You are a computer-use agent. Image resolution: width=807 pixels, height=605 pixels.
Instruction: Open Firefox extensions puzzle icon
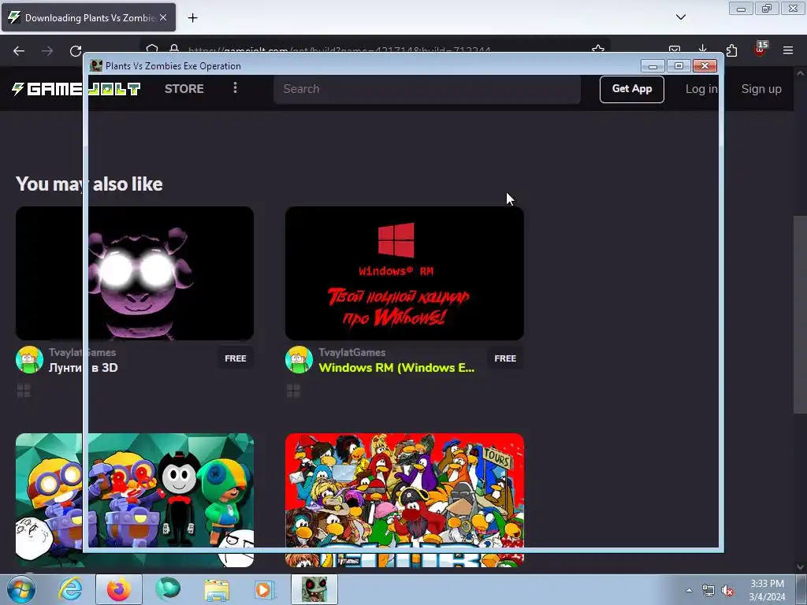(x=731, y=50)
